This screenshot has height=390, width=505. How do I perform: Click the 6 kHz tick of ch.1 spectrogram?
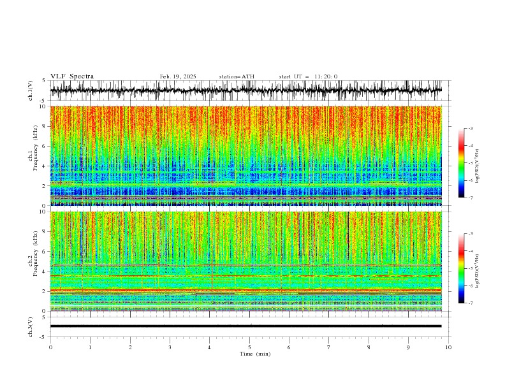(45, 146)
